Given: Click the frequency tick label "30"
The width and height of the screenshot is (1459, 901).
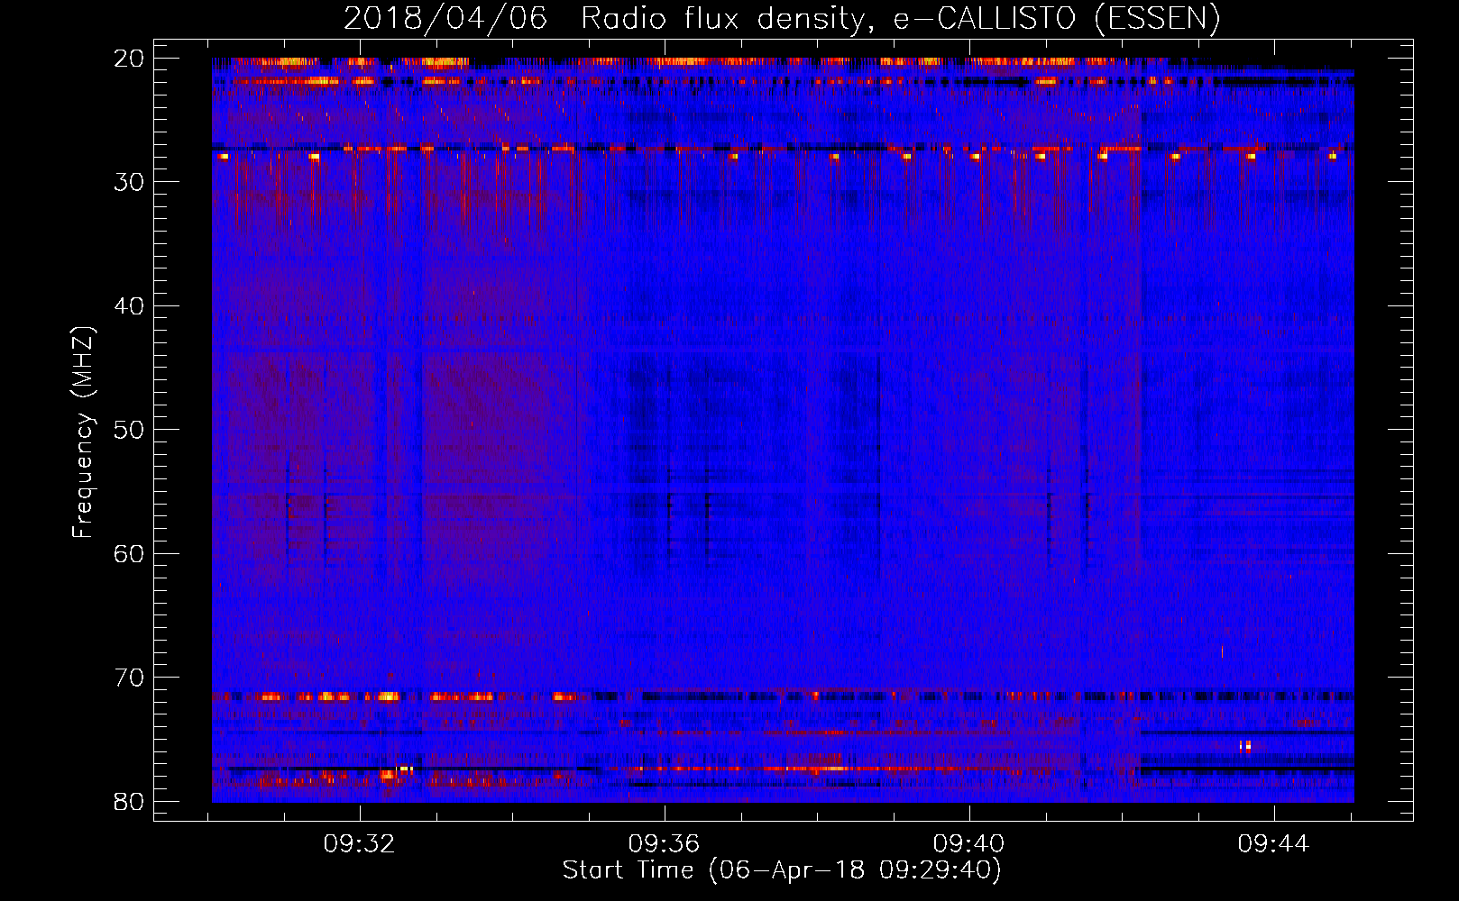Looking at the screenshot, I should [130, 182].
